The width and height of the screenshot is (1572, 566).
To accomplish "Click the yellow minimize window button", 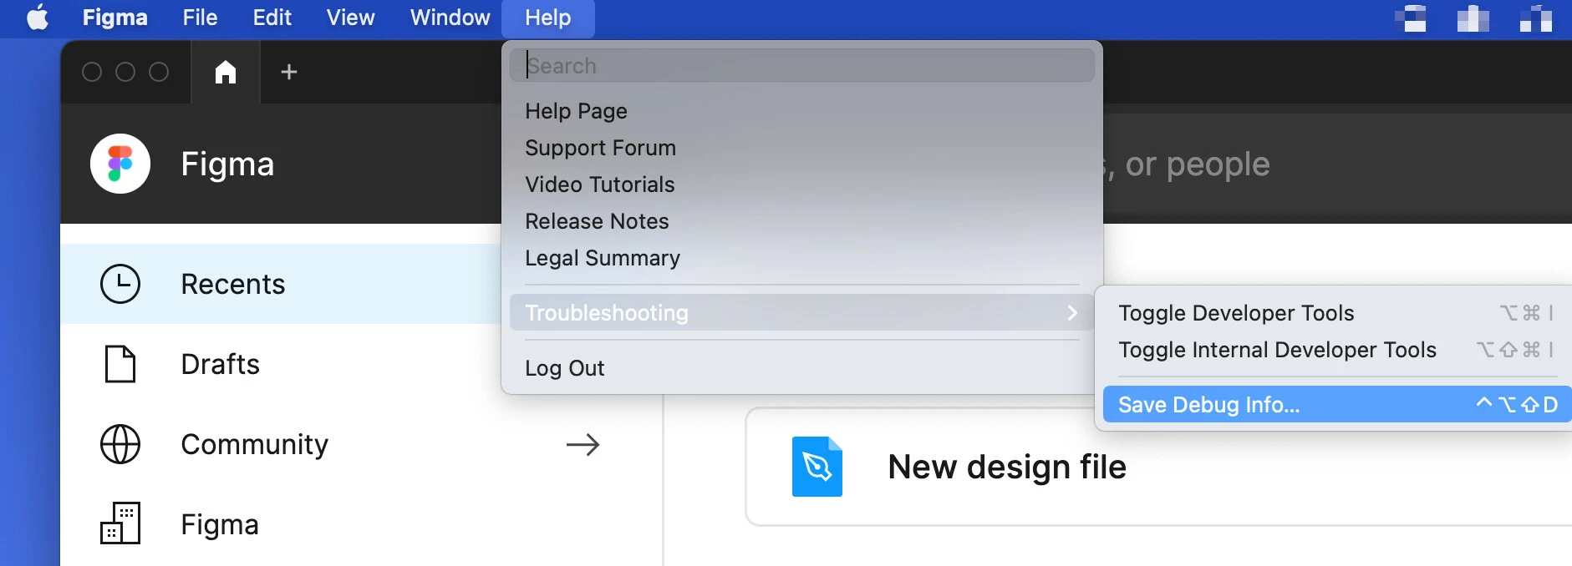I will (125, 72).
